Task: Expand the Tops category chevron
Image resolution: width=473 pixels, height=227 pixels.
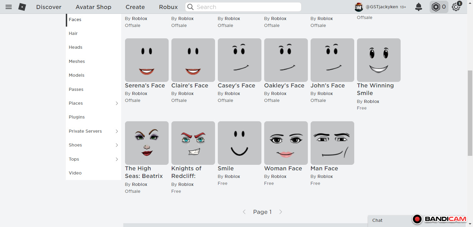Action: 117,159
